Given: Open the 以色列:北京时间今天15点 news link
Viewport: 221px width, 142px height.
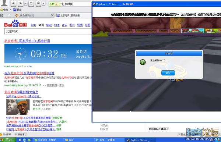Looking at the screenshot, I should [x=31, y=129].
